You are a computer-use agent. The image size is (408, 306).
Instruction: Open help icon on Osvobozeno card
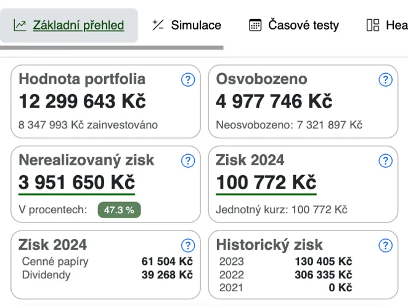pos(385,80)
